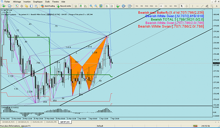Switch to DE30EUR,M15 chart tab
Image resolution: width=220 pixels, height=128 pixels.
pos(8,122)
